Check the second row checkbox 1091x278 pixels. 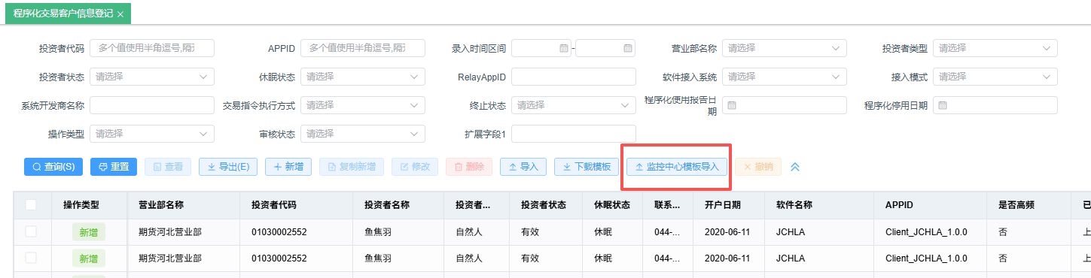[x=31, y=258]
